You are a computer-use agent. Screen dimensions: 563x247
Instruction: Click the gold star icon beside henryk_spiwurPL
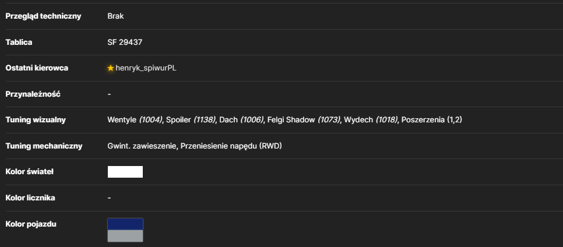[x=111, y=68]
